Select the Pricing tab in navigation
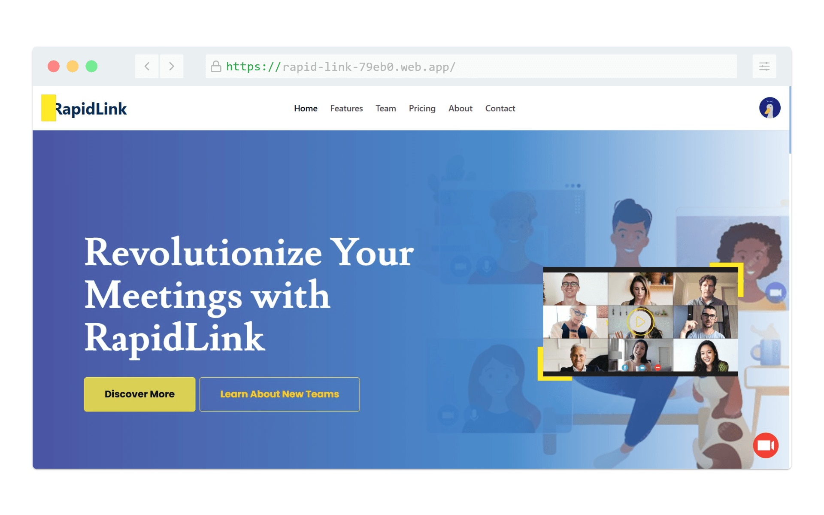 tap(421, 108)
